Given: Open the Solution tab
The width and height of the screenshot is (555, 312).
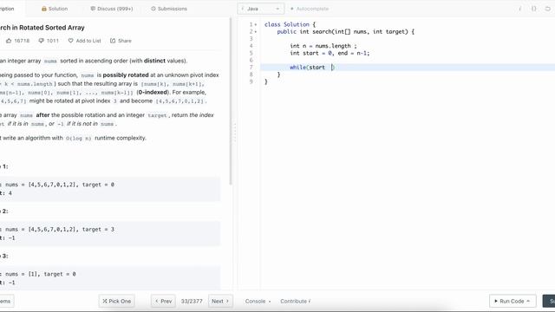Looking at the screenshot, I should (55, 9).
